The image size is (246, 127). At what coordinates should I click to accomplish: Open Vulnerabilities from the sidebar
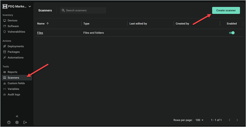(16, 32)
